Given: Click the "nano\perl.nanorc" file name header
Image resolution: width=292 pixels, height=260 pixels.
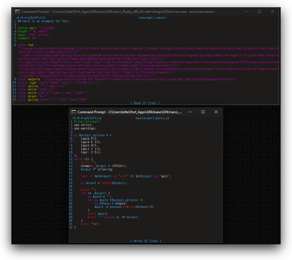Looking at the screenshot, I should tap(152, 18).
